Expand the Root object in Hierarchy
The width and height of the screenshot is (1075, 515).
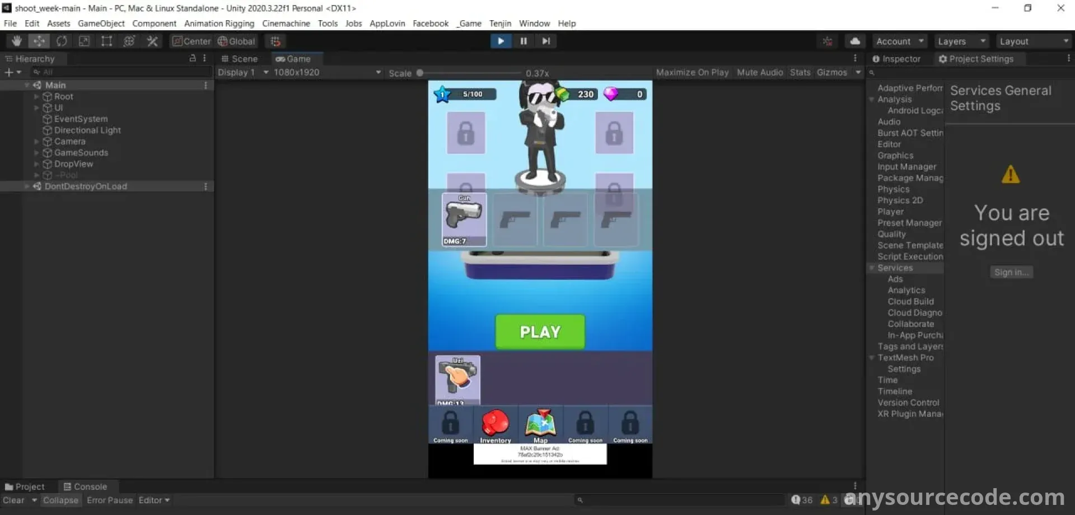point(36,96)
